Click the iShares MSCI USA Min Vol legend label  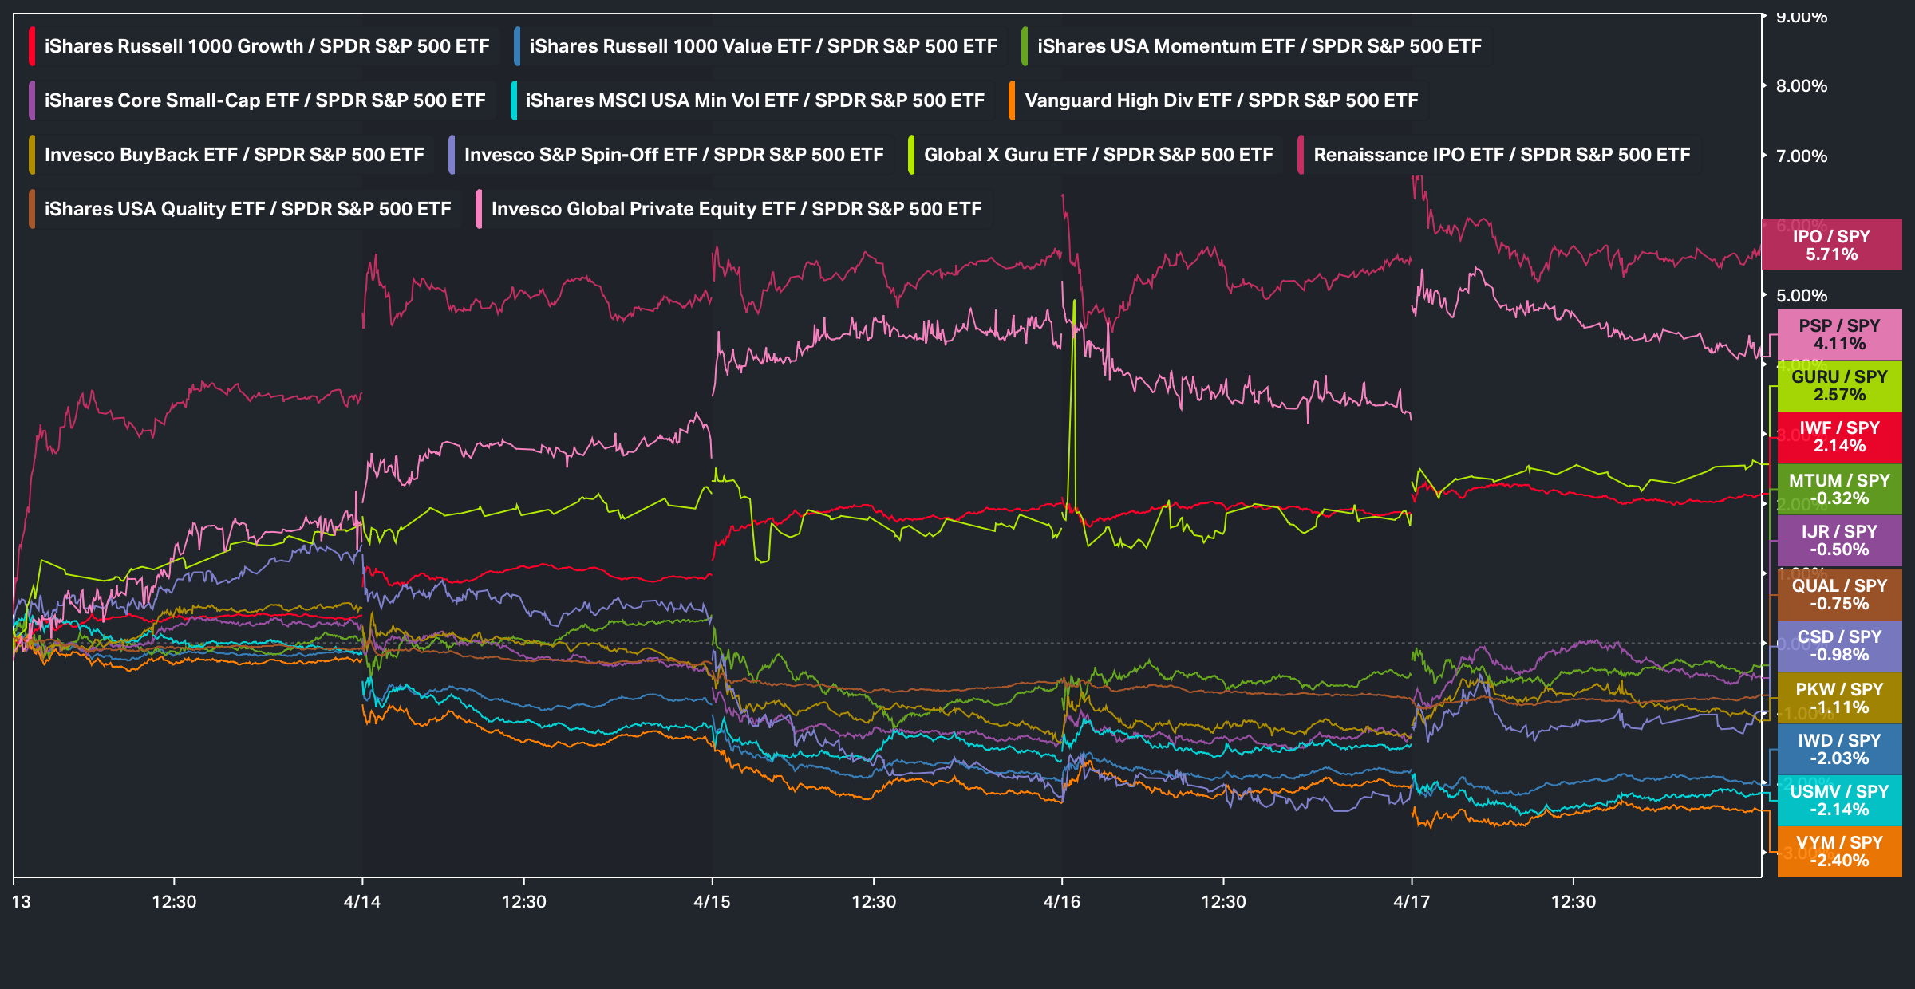pos(755,100)
